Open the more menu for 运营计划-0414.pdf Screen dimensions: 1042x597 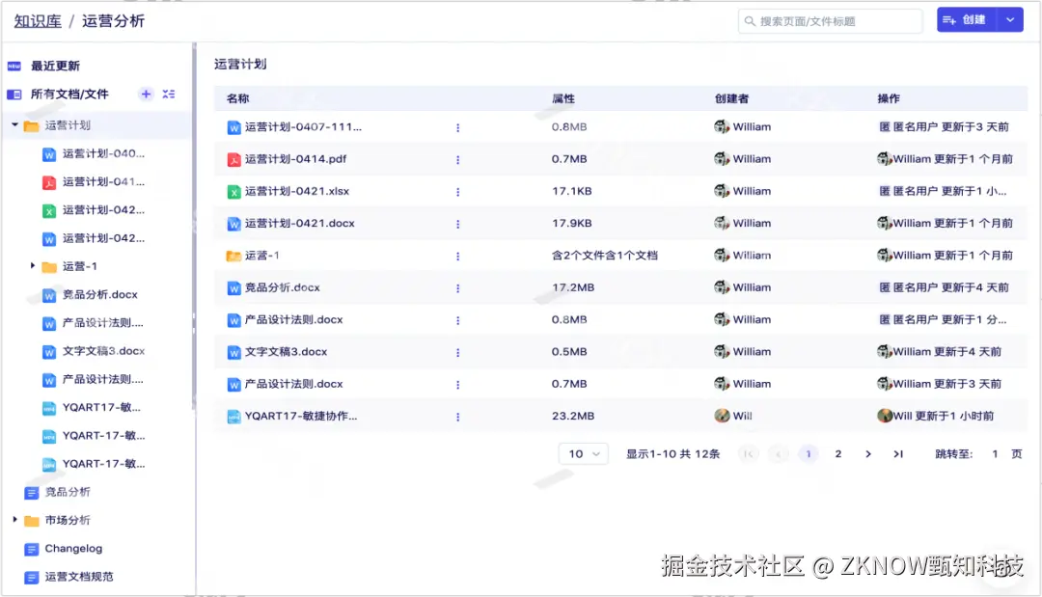click(458, 159)
